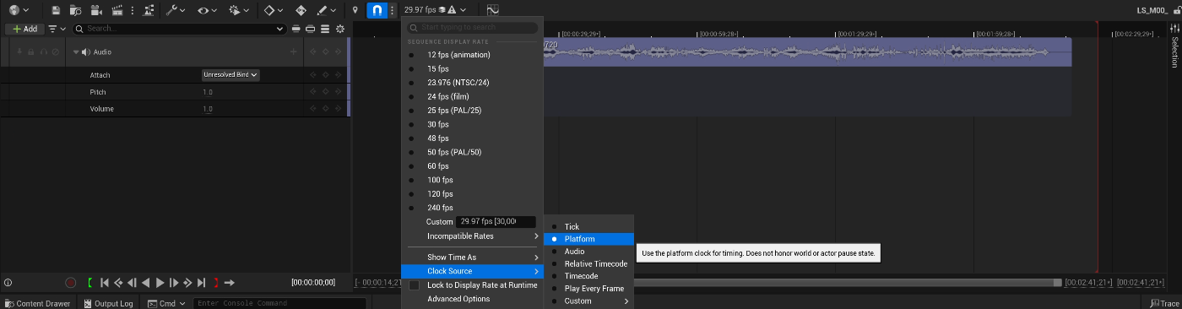Collapse the Audio track

[x=75, y=52]
